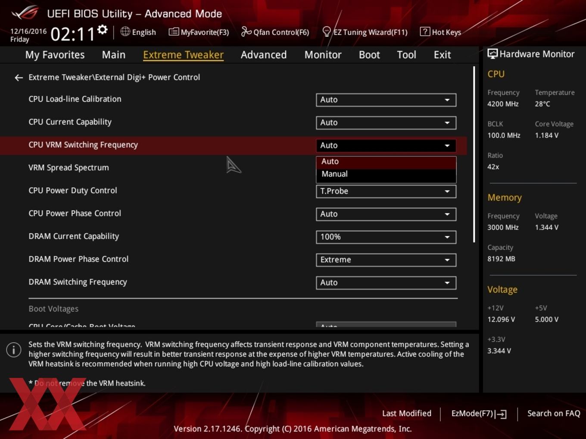Viewport: 586px width, 439px height.
Task: Click BCLK value 100.0 MHz
Action: [504, 135]
